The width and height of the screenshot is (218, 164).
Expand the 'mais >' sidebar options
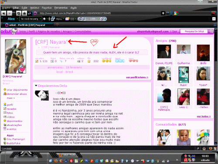[11, 98]
